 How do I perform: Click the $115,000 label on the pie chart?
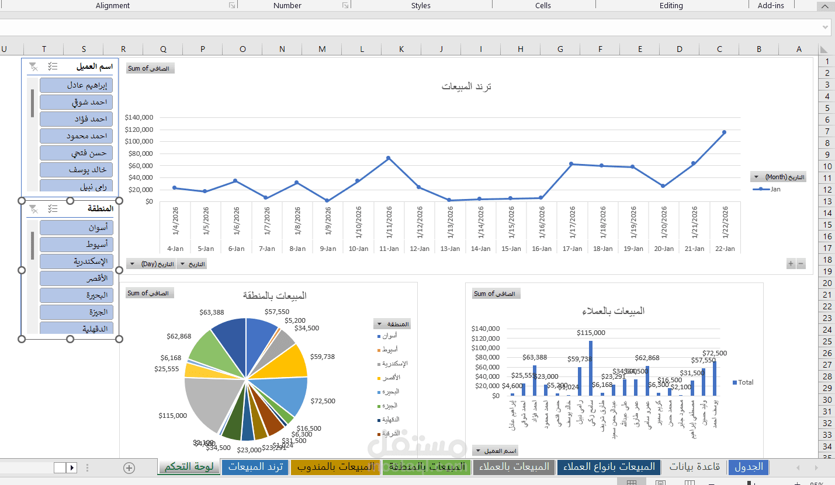[x=173, y=416]
